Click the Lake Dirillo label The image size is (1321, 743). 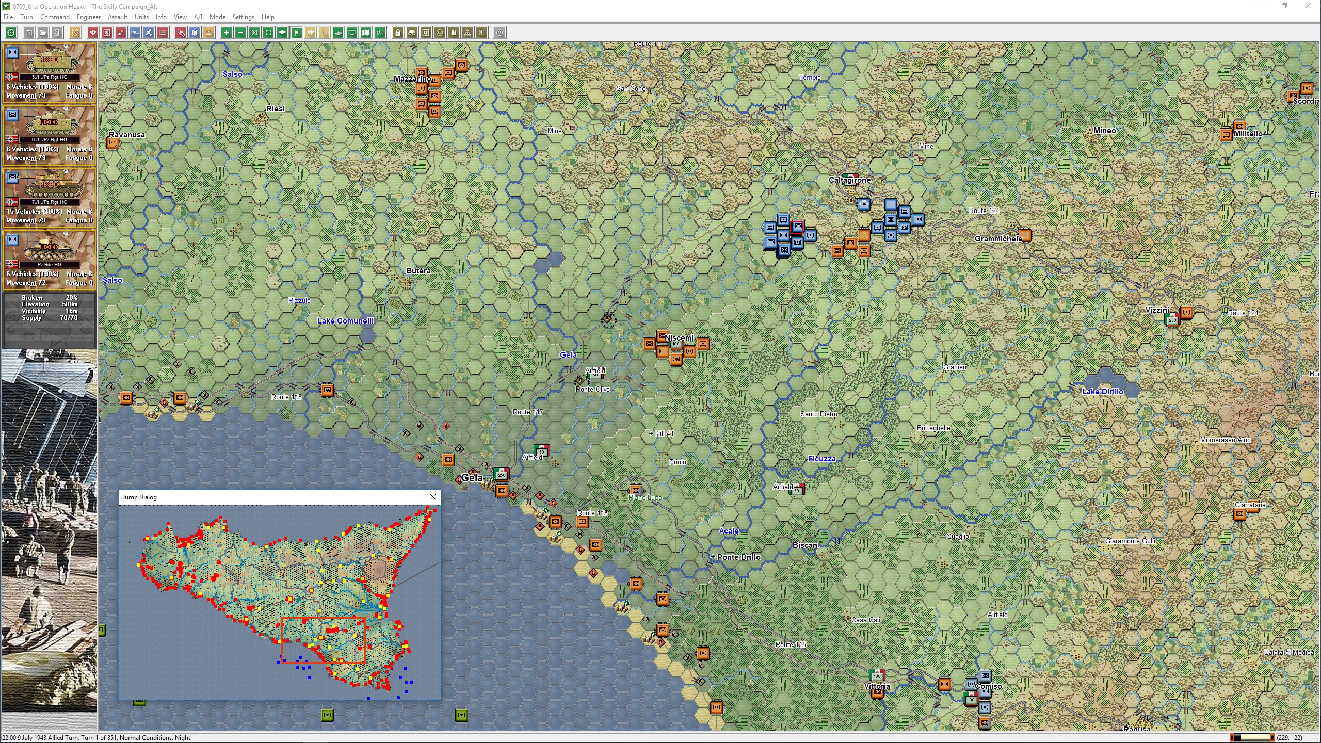point(1103,392)
